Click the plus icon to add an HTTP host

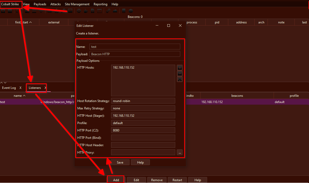pyautogui.click(x=180, y=68)
